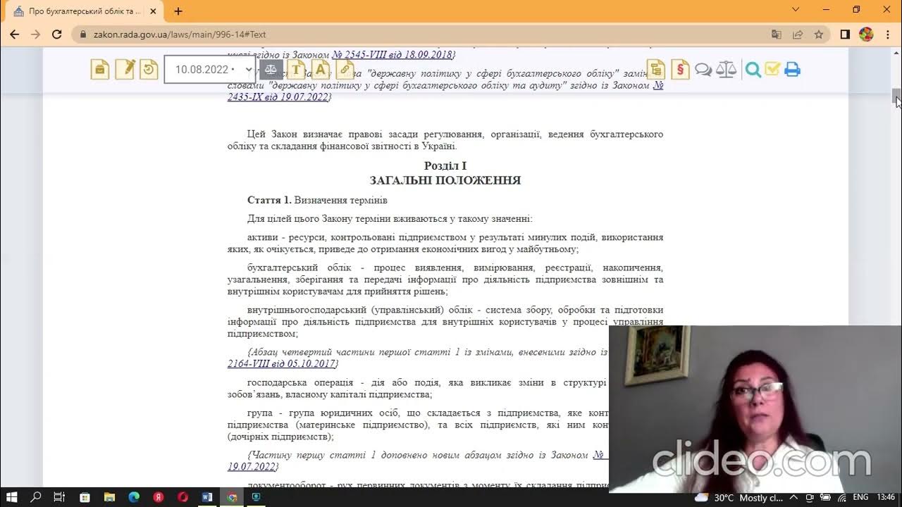
Task: Click the ENG language indicator in tray
Action: click(860, 497)
